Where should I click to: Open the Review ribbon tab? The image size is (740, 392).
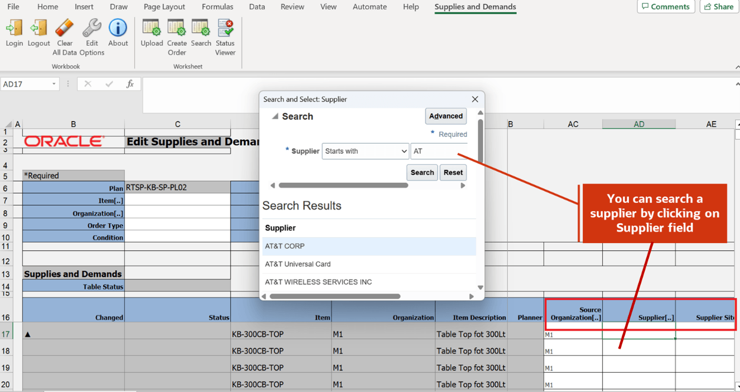[292, 7]
